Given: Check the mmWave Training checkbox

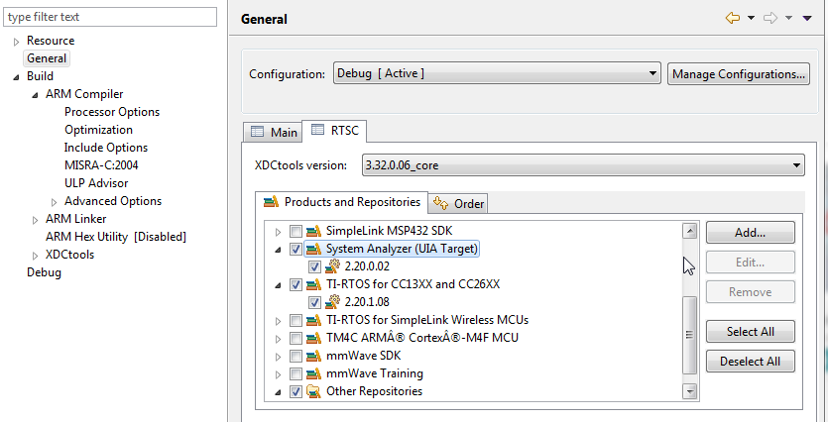Looking at the screenshot, I should click(296, 373).
